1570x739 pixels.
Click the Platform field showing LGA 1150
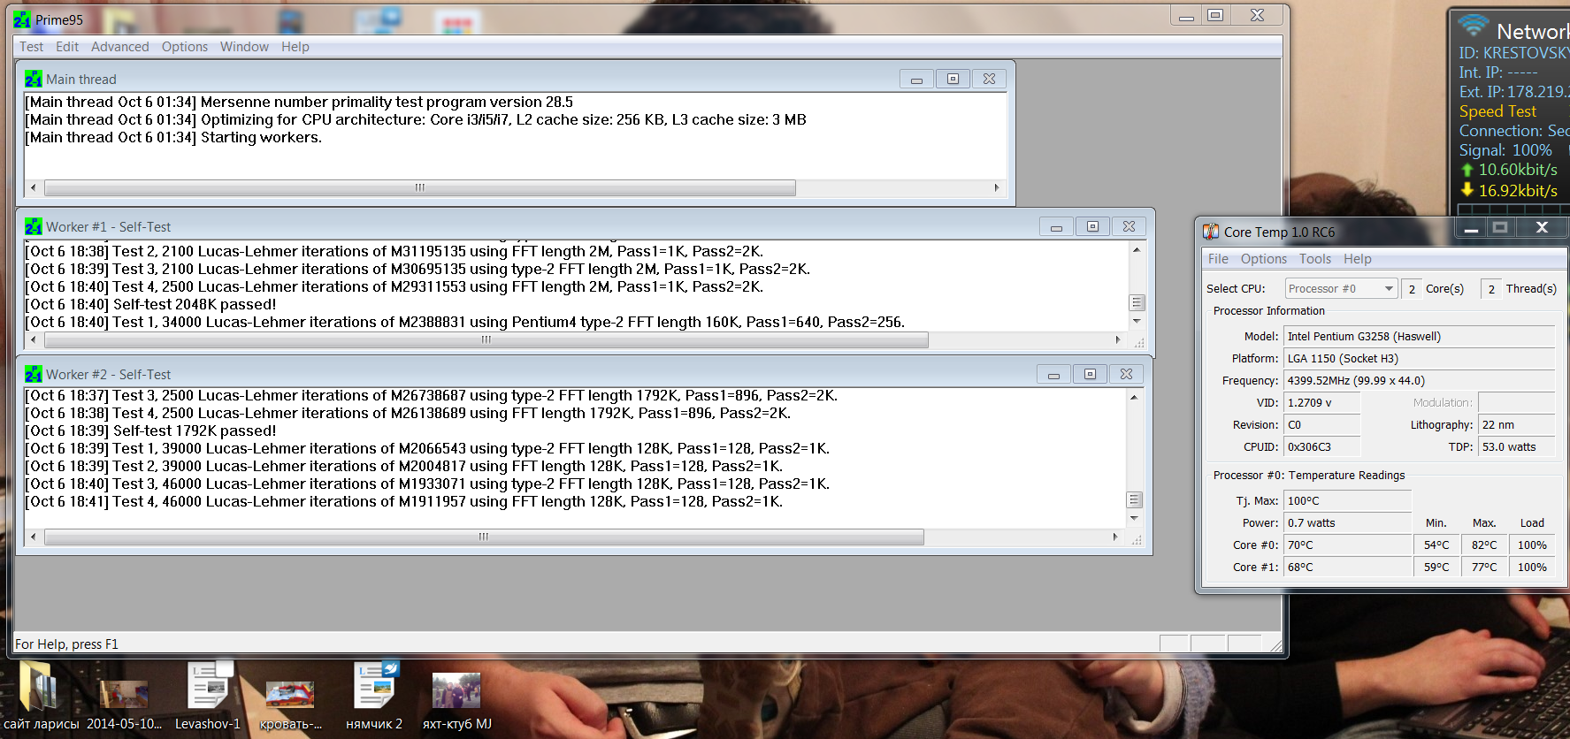coord(1420,359)
